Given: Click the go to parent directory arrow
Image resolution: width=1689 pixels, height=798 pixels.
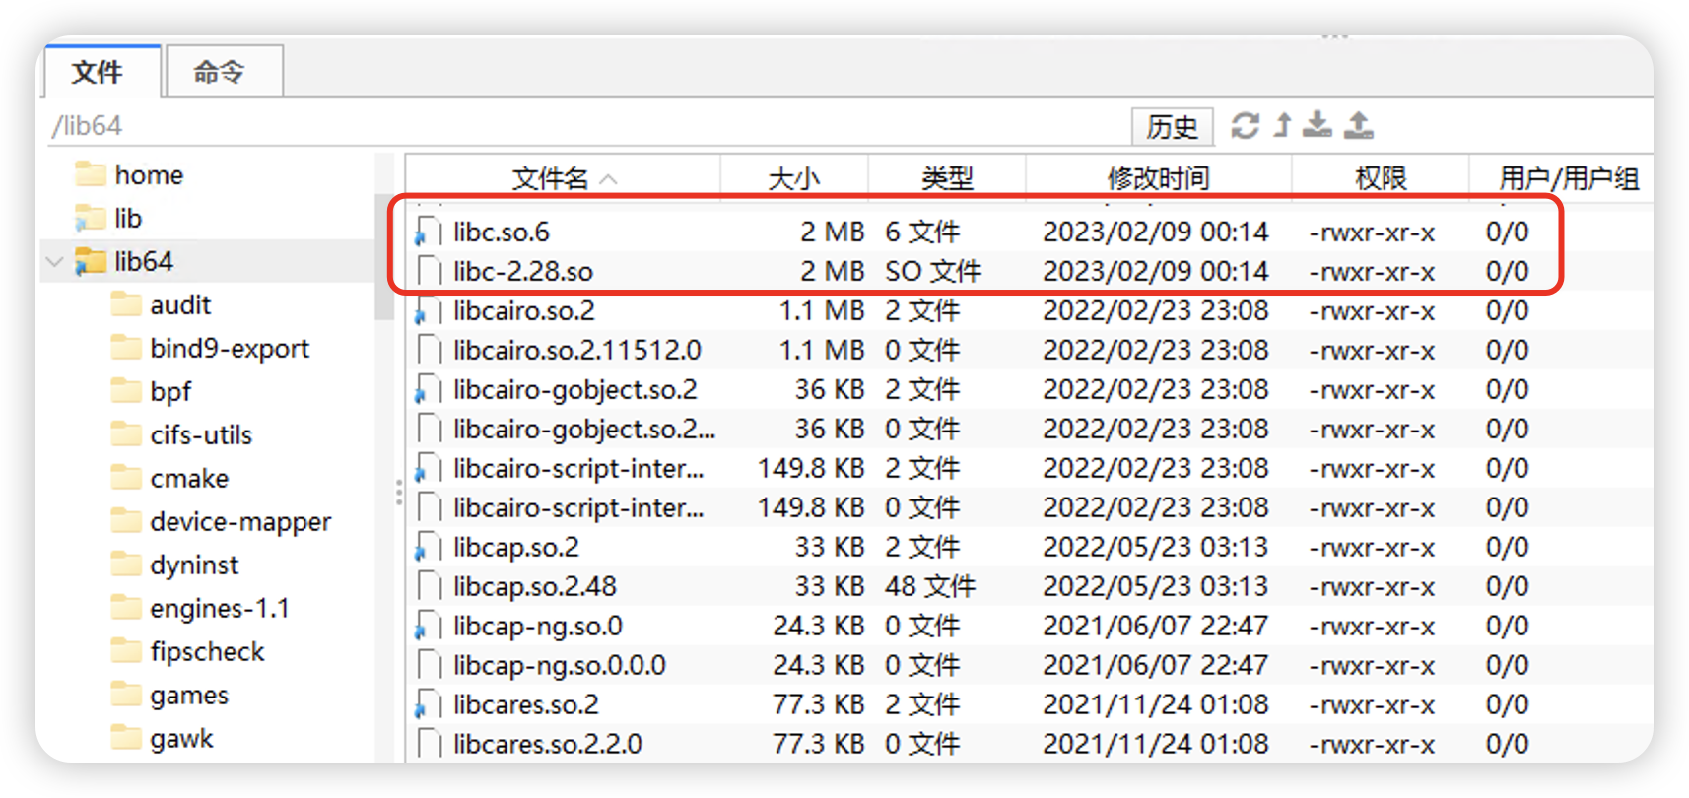Looking at the screenshot, I should pos(1282,125).
